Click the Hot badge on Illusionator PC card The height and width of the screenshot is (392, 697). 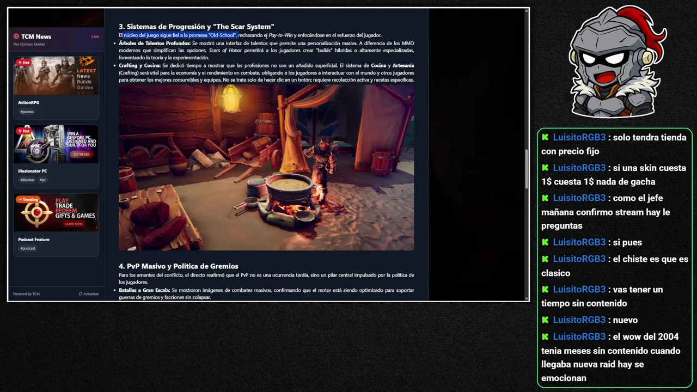23,131
